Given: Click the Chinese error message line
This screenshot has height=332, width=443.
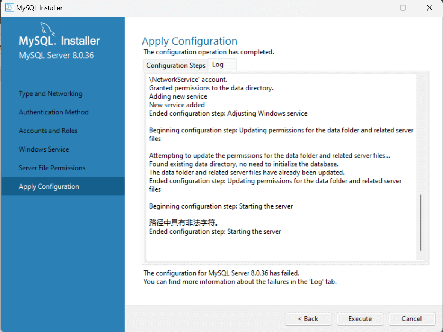Looking at the screenshot, I should click(184, 223).
